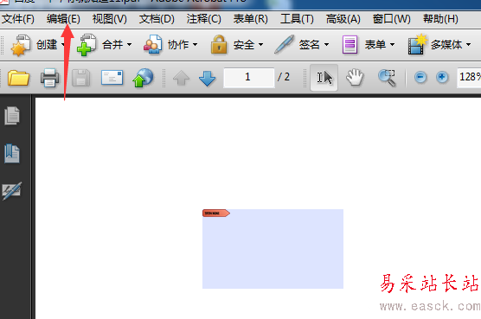This screenshot has width=481, height=319.
Task: Click the 合并 files icon
Action: point(87,45)
